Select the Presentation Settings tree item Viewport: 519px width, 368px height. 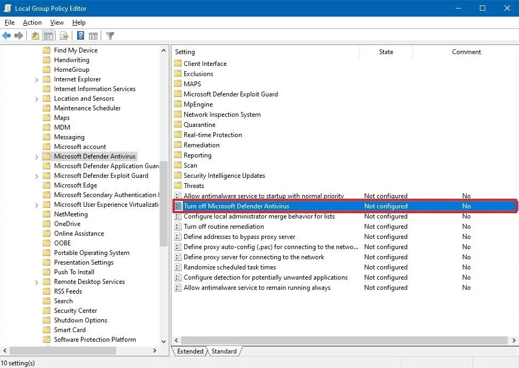click(84, 262)
